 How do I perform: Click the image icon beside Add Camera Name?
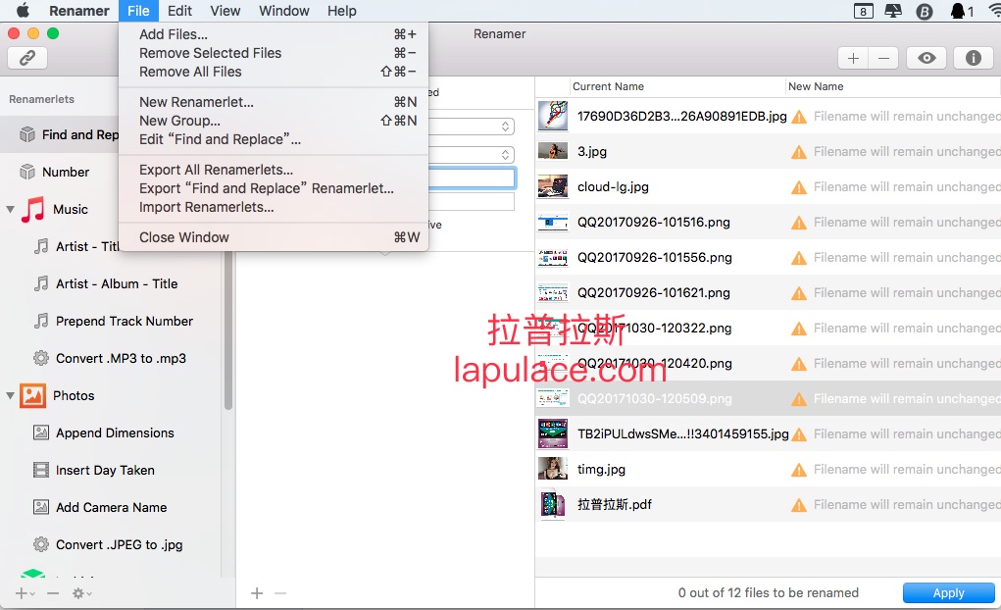tap(41, 507)
